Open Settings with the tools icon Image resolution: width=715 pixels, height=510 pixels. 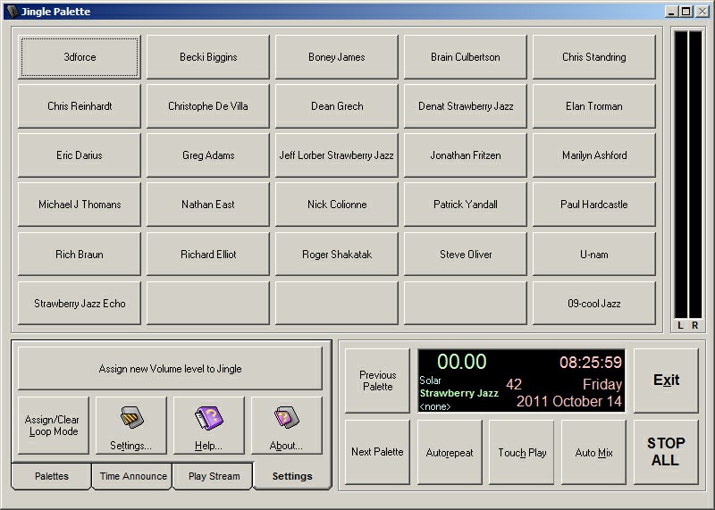click(130, 426)
